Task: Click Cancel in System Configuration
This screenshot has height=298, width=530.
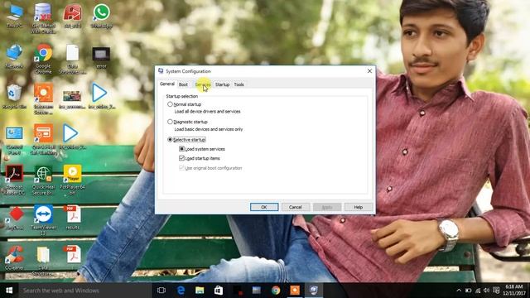Action: pos(296,207)
